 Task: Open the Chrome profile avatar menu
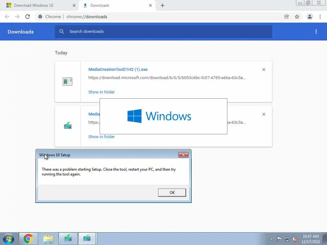coord(310,17)
